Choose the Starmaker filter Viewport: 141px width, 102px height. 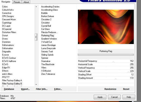46,61
